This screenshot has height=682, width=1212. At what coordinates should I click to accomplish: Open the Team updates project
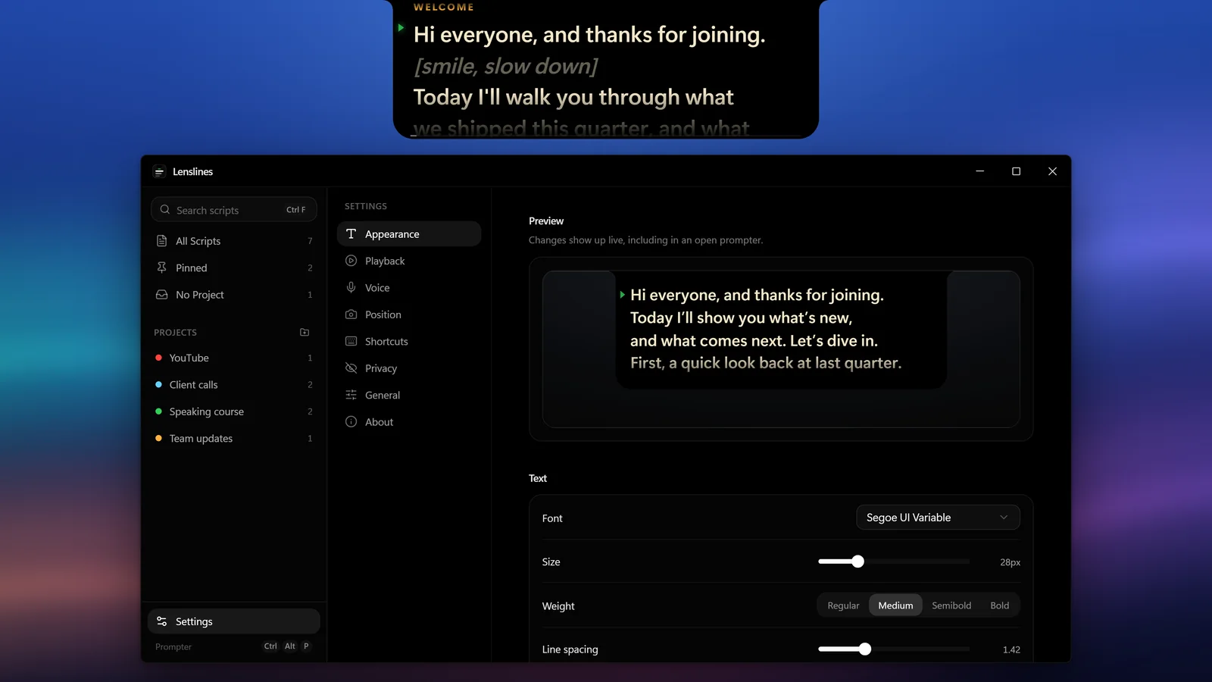234,439
